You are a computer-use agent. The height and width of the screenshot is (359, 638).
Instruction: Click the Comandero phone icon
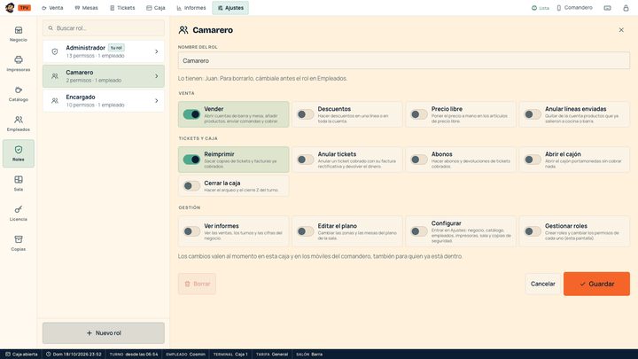click(558, 8)
